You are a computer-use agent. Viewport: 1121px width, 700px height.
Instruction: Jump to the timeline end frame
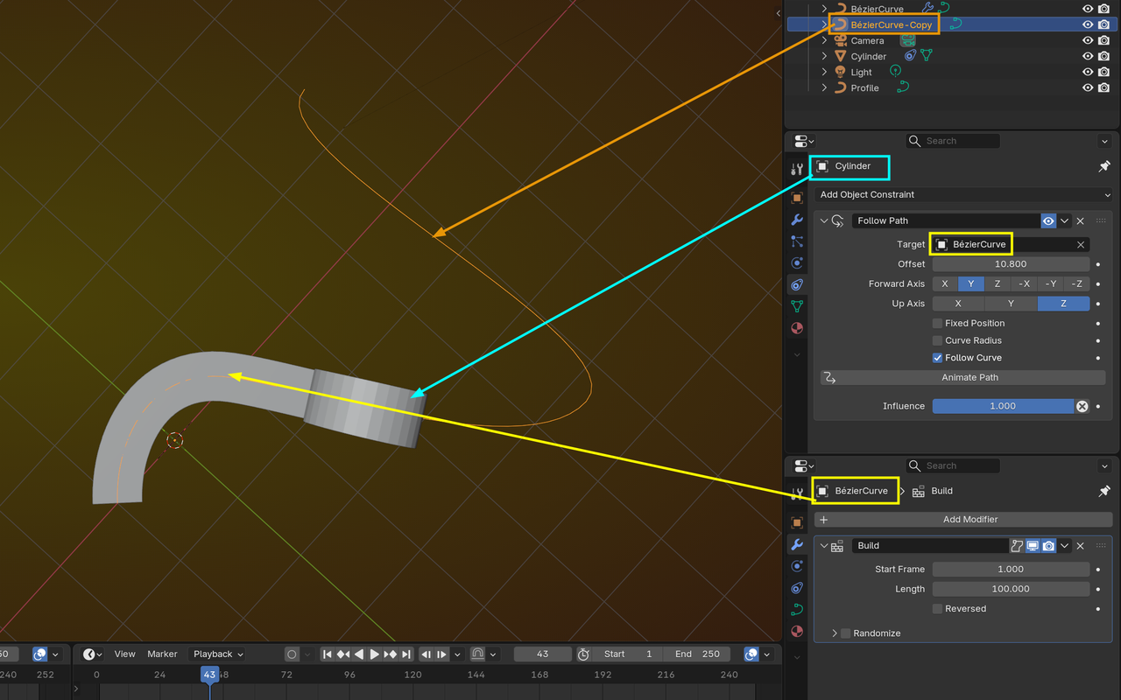(406, 654)
